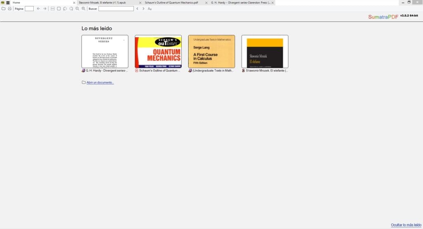This screenshot has height=229, width=423.
Task: Go to previous page arrow
Action: (x=38, y=9)
